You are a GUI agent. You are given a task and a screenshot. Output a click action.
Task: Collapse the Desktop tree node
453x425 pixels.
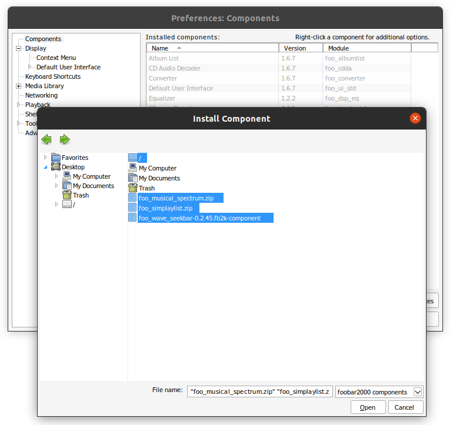click(45, 167)
